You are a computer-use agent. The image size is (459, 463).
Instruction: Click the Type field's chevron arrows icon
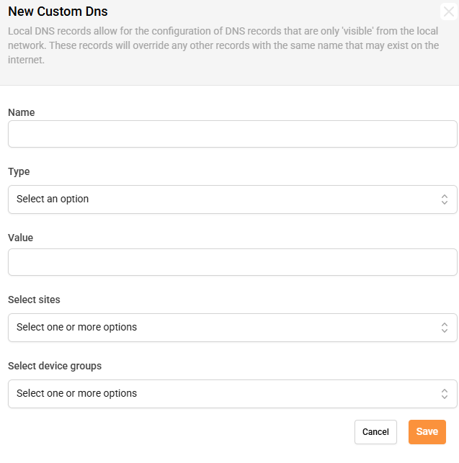pos(445,199)
